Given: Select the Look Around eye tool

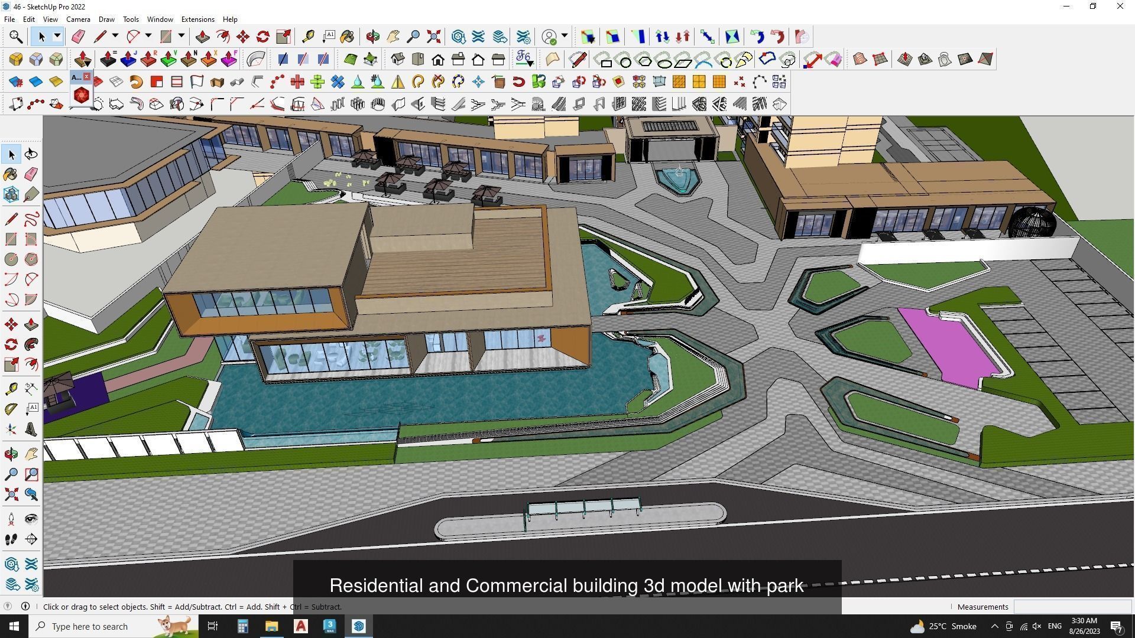Looking at the screenshot, I should tap(31, 519).
